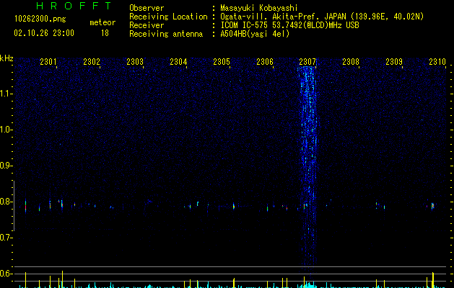Click the 'Receiving Location' label
This screenshot has width=454, height=288.
point(168,17)
